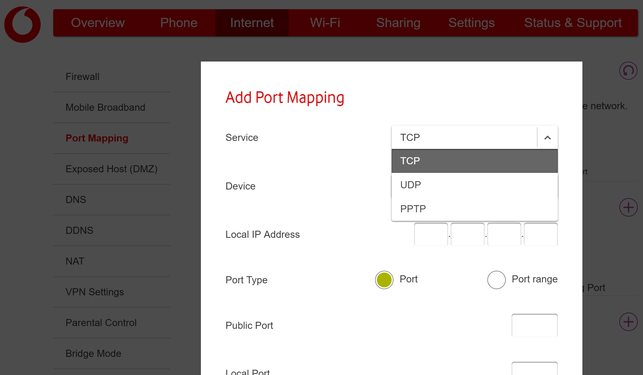The image size is (643, 375).
Task: Click first Local IP Address octet field
Action: pyautogui.click(x=431, y=234)
